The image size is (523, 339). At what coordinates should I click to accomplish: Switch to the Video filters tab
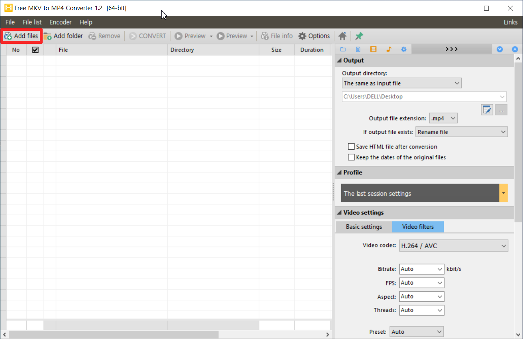[x=418, y=227]
